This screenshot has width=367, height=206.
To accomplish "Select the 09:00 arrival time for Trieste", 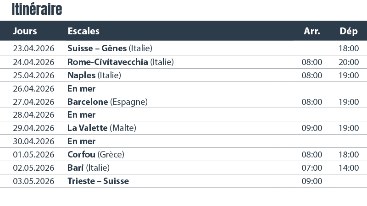I will point(312,181).
